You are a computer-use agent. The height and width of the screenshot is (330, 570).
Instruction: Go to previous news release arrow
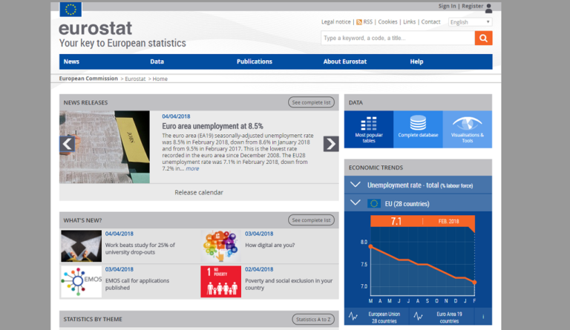tap(68, 144)
